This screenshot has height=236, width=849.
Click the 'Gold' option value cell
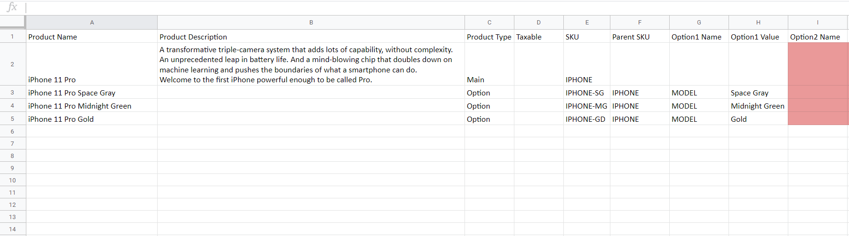click(758, 119)
